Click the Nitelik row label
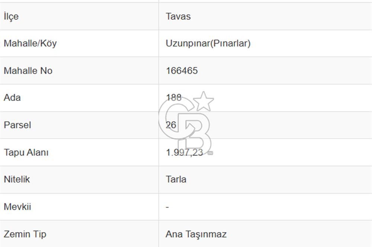Image resolution: width=372 pixels, height=247 pixels. click(17, 179)
